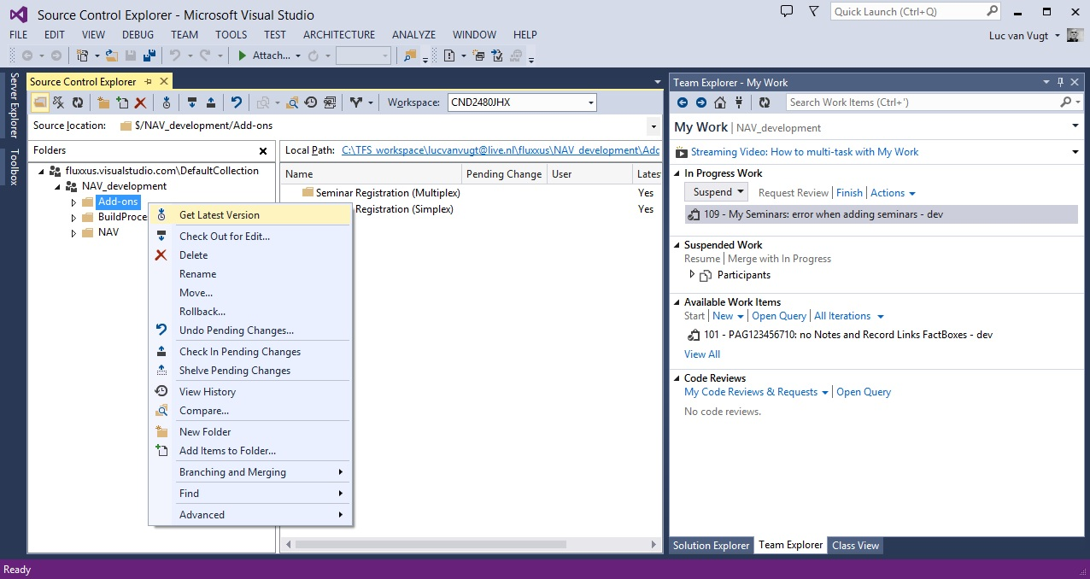
Task: Collapse the NAV_development tree node
Action: click(57, 186)
